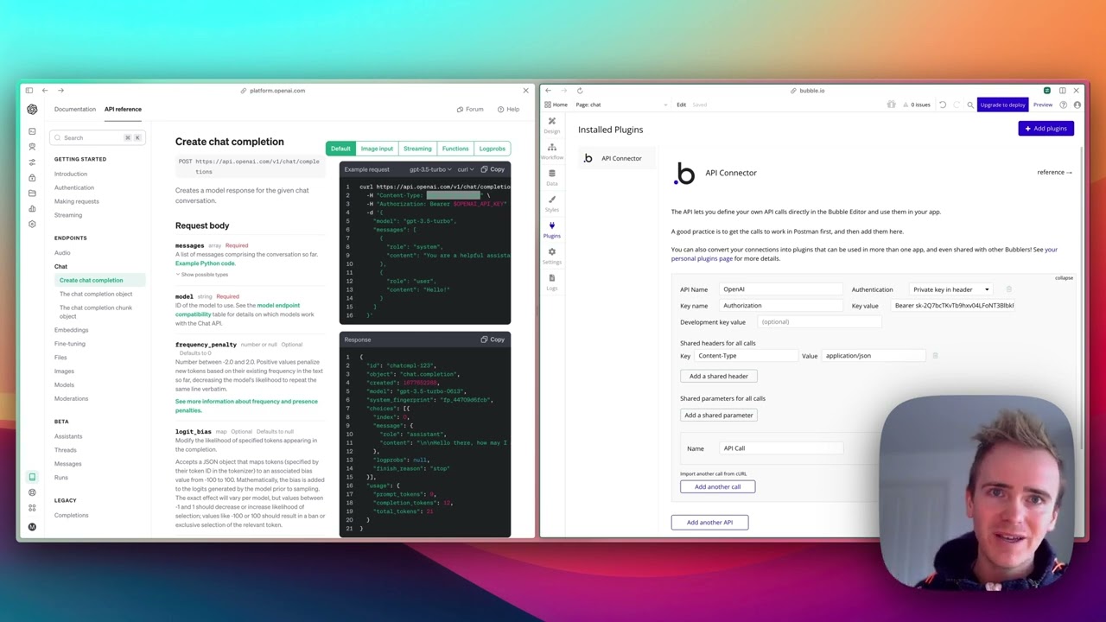Click the OpenAI logo in the sidebar

tap(32, 109)
